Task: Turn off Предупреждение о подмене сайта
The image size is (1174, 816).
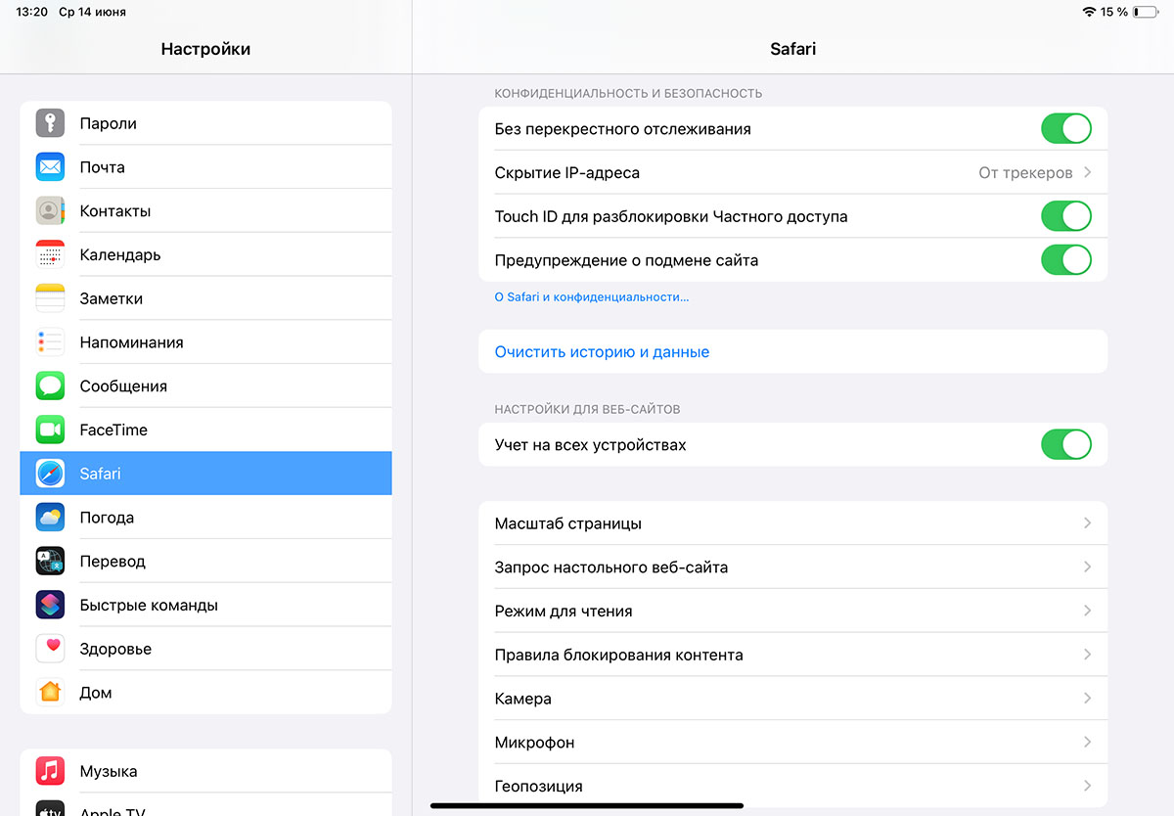Action: coord(1065,259)
